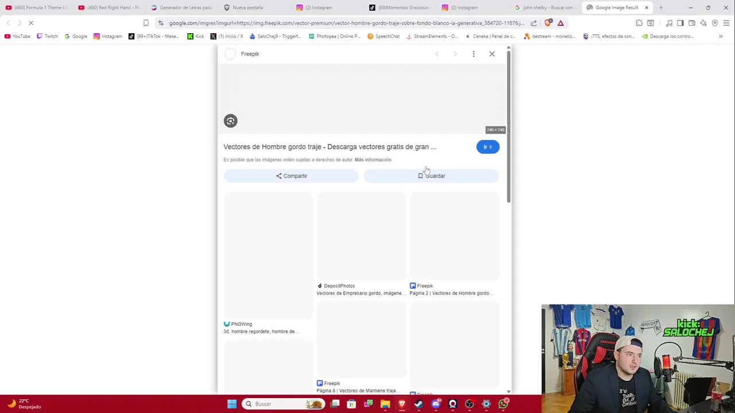Open the YouTube bookmark
This screenshot has height=413, width=735.
coord(17,36)
